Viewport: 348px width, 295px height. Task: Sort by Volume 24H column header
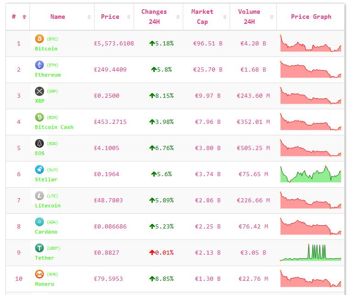(x=249, y=17)
